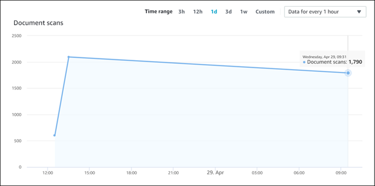
Task: Click the 09:00 x-axis label
Action: click(341, 172)
